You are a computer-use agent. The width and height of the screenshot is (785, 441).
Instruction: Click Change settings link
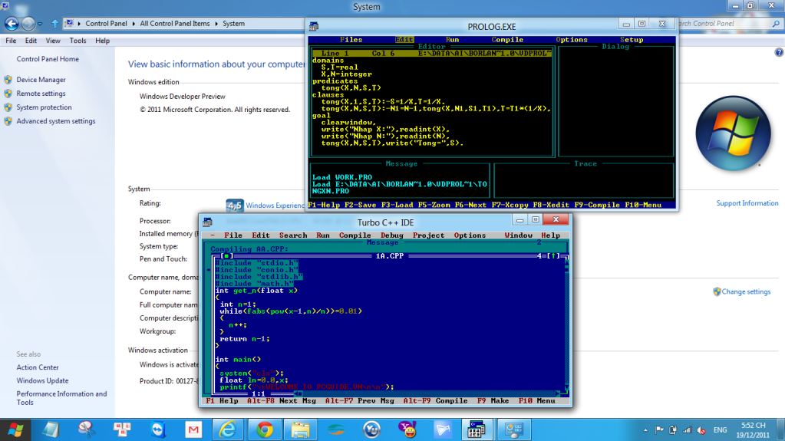click(746, 291)
